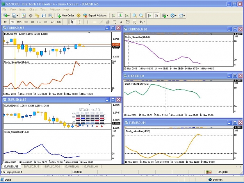Open the Tools menu
This screenshot has height=183, width=244.
pyautogui.click(x=43, y=9)
